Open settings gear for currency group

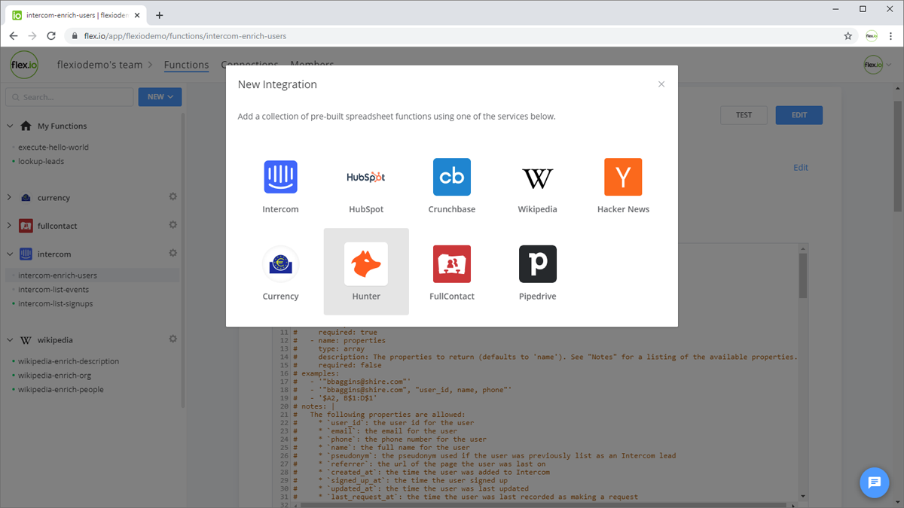tap(173, 197)
